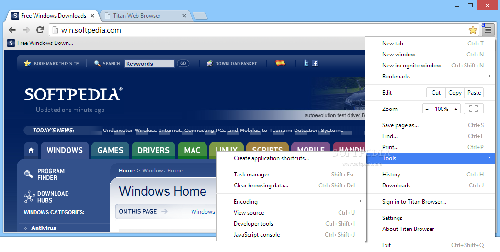The image size is (500, 252).
Task: Choose Find... menu item
Action: coord(430,136)
